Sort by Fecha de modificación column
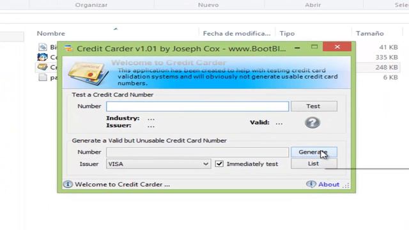 coord(236,33)
